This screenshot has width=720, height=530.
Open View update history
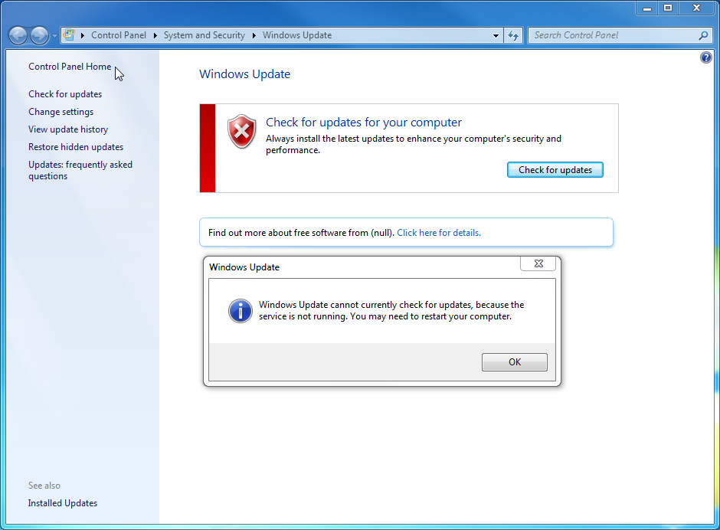(68, 129)
